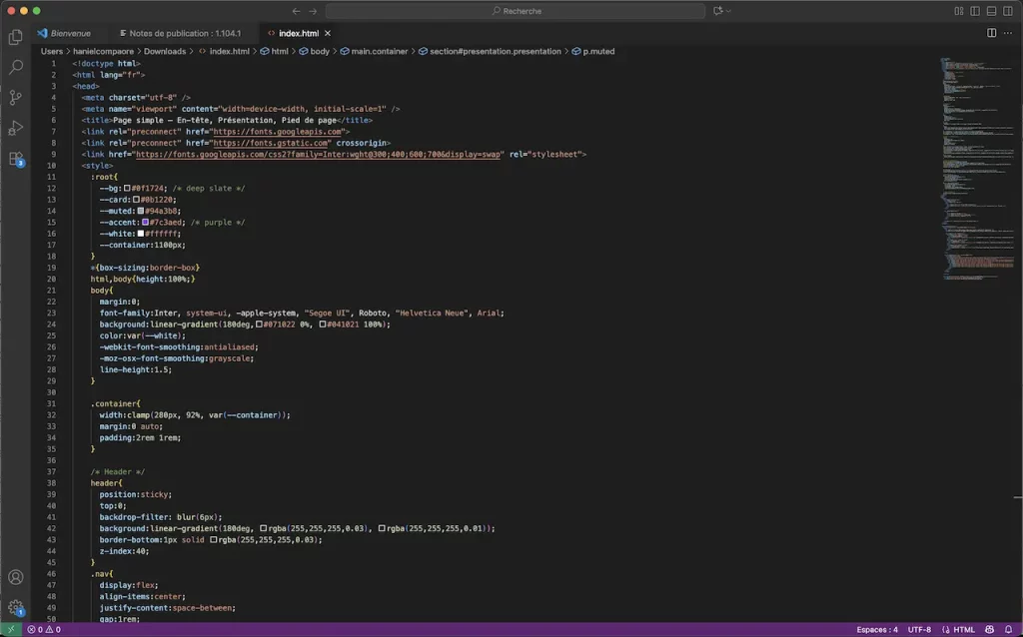Open breadcrumb item main.container
Image resolution: width=1023 pixels, height=637 pixels.
tap(377, 51)
